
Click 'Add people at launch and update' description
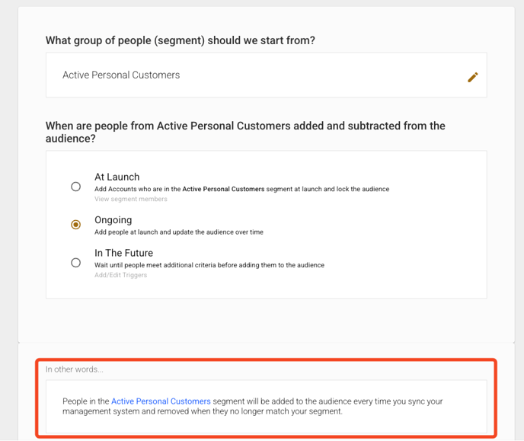point(178,232)
